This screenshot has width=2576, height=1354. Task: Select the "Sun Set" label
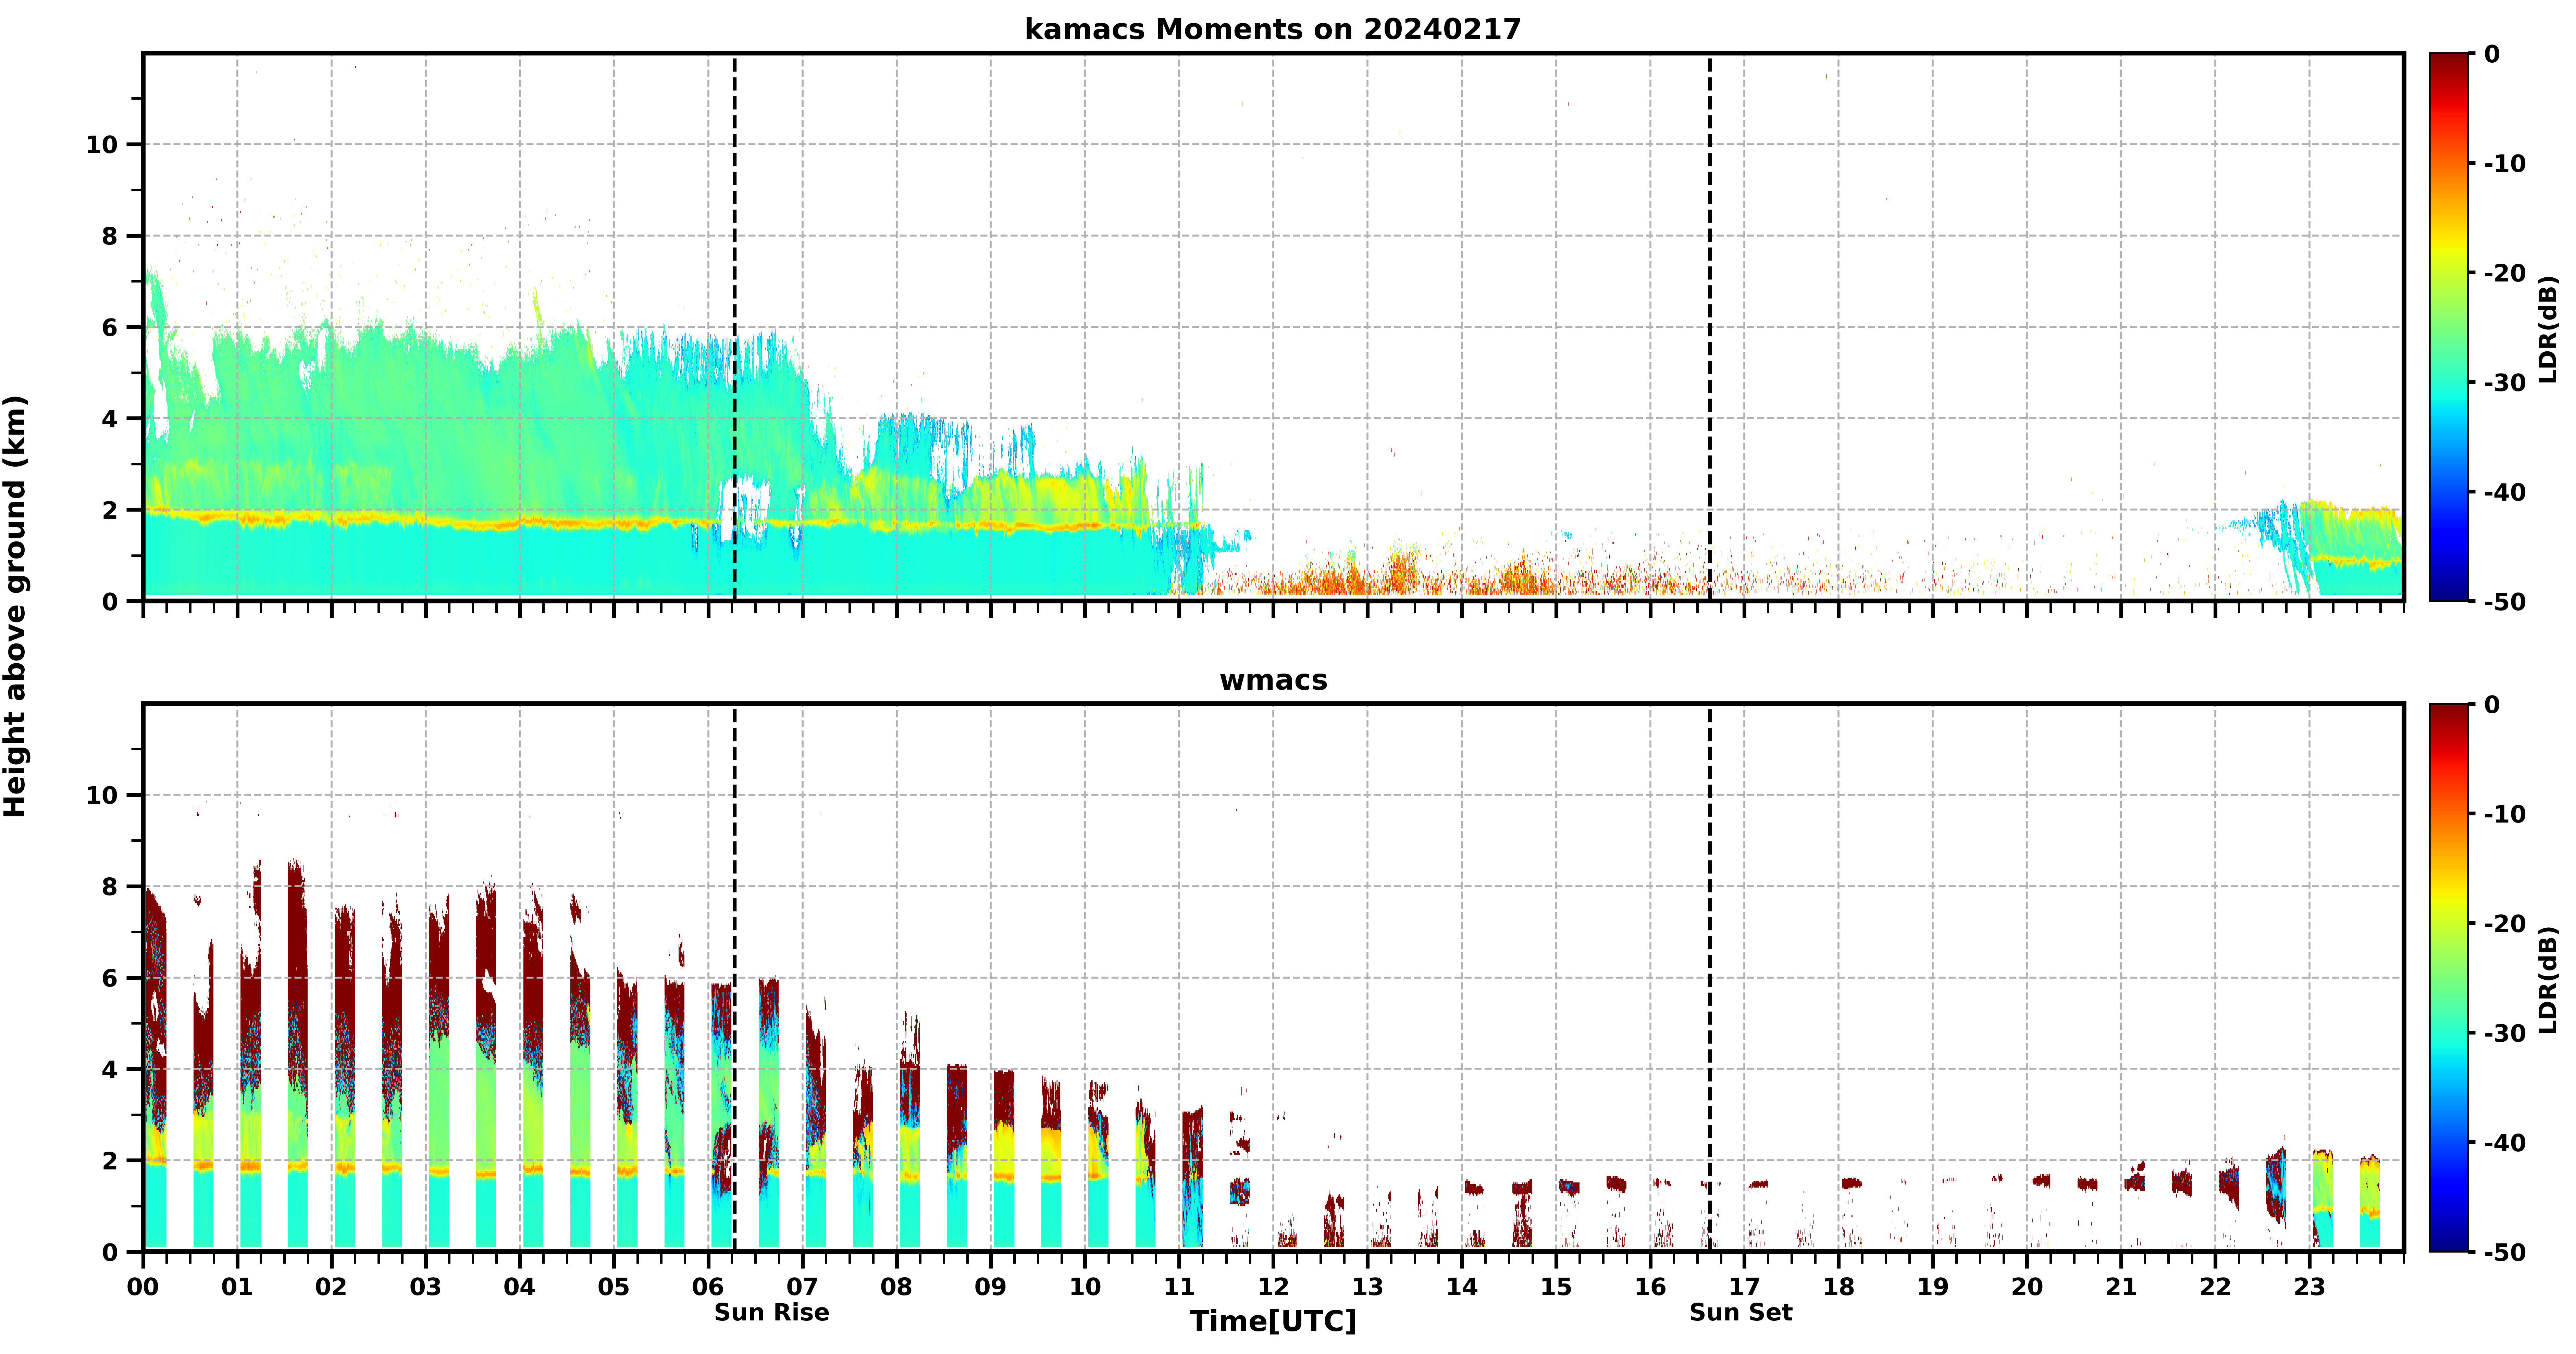click(1741, 1312)
